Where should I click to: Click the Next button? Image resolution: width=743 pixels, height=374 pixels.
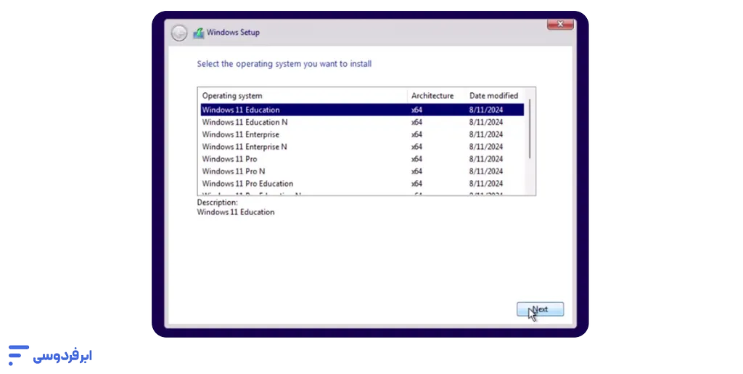pos(540,309)
